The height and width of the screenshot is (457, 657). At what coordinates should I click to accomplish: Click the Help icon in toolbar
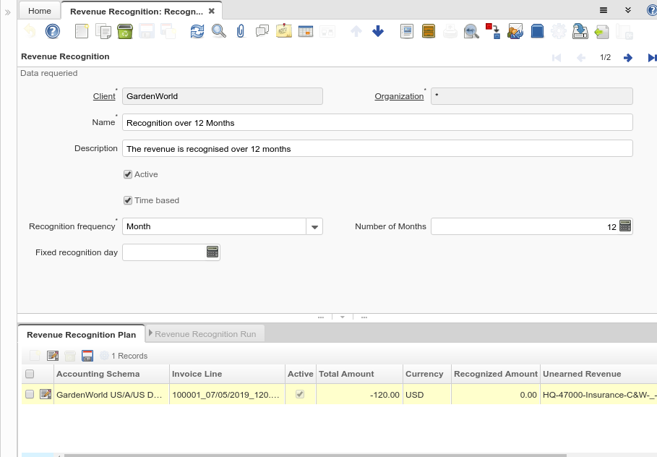[x=52, y=31]
